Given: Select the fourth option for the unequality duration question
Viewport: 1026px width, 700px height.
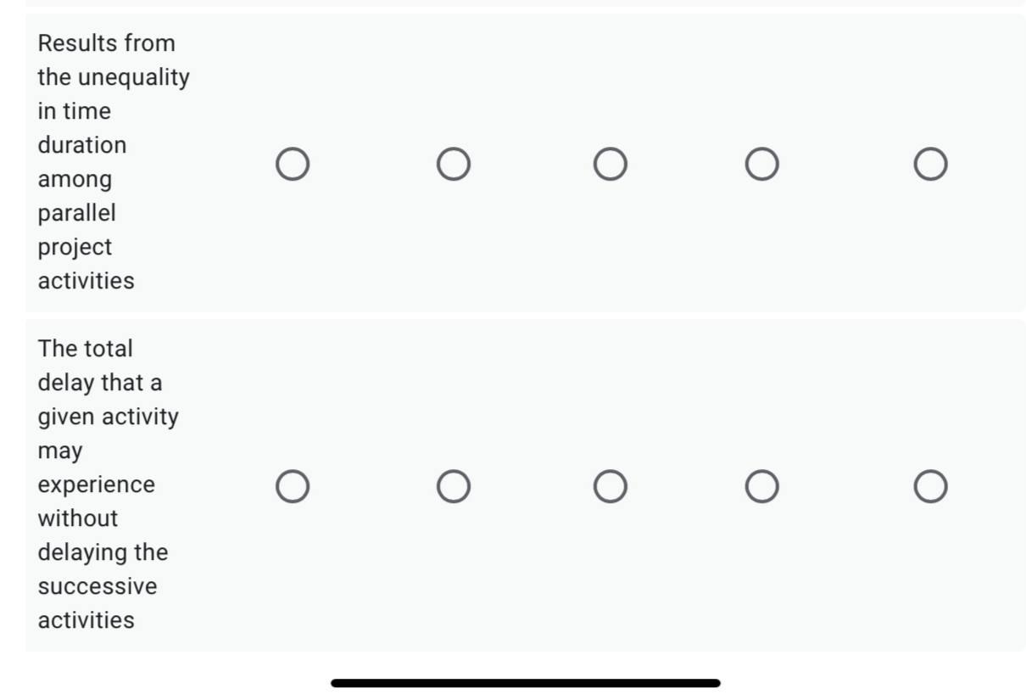Looking at the screenshot, I should pyautogui.click(x=762, y=163).
